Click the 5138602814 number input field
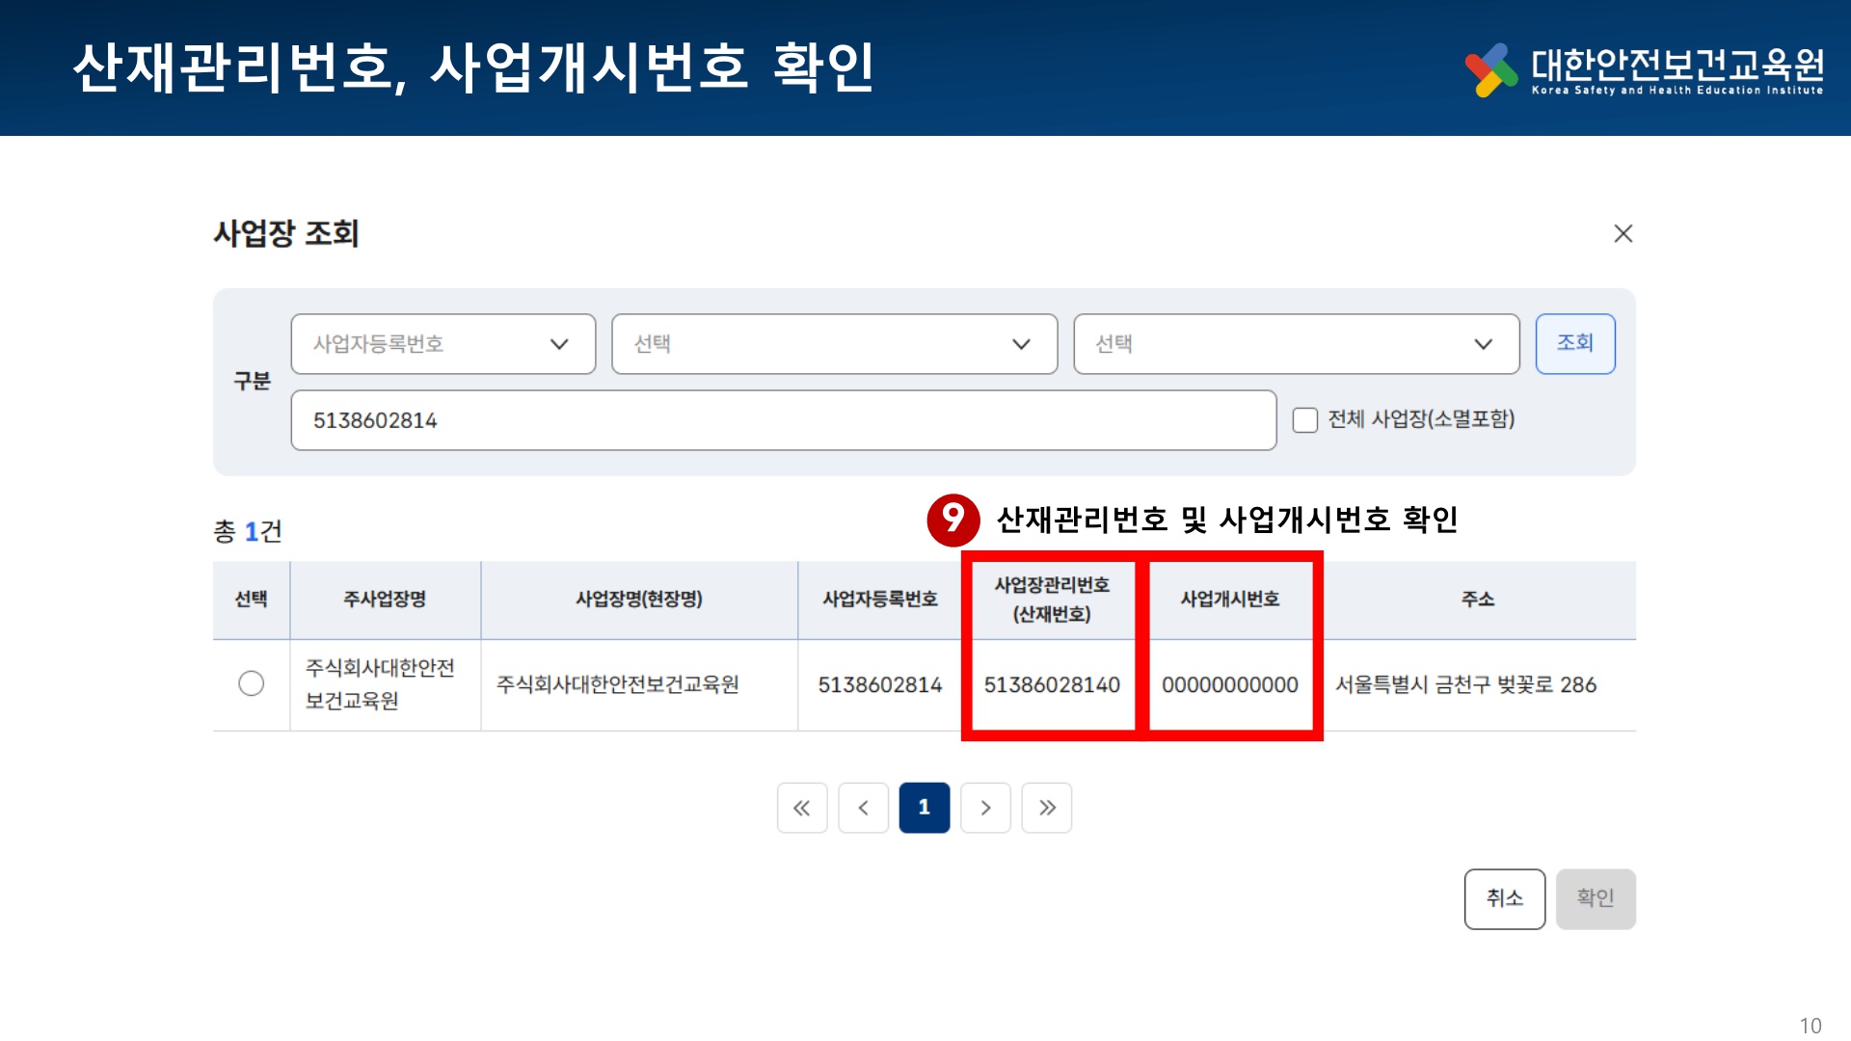The image size is (1851, 1041). click(783, 420)
